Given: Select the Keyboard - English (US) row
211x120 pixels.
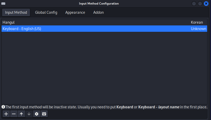Looking at the screenshot, I should pyautogui.click(x=104, y=29).
